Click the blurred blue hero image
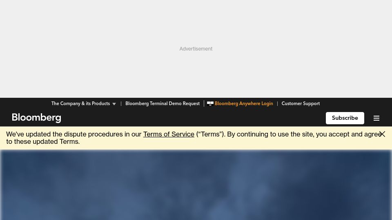 click(196, 185)
